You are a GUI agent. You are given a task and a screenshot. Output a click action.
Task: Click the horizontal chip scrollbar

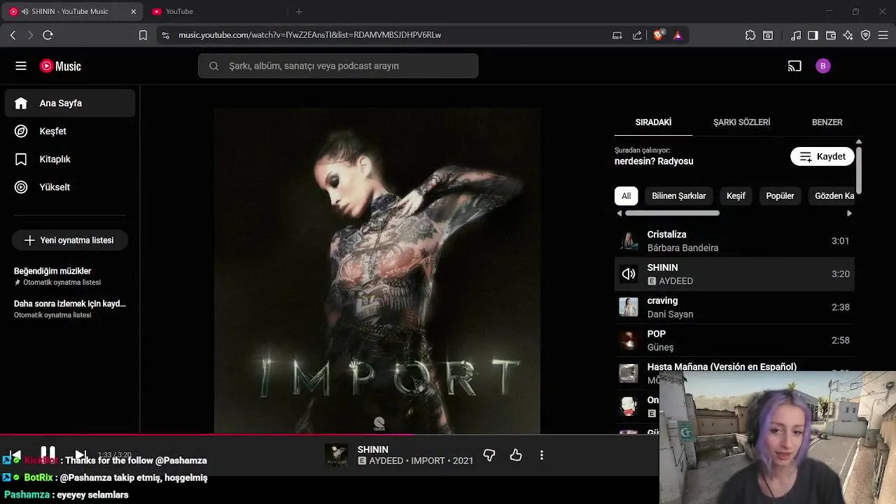[x=672, y=213]
